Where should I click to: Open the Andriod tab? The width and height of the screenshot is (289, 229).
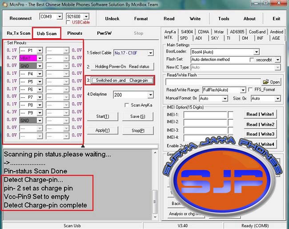[277, 32]
